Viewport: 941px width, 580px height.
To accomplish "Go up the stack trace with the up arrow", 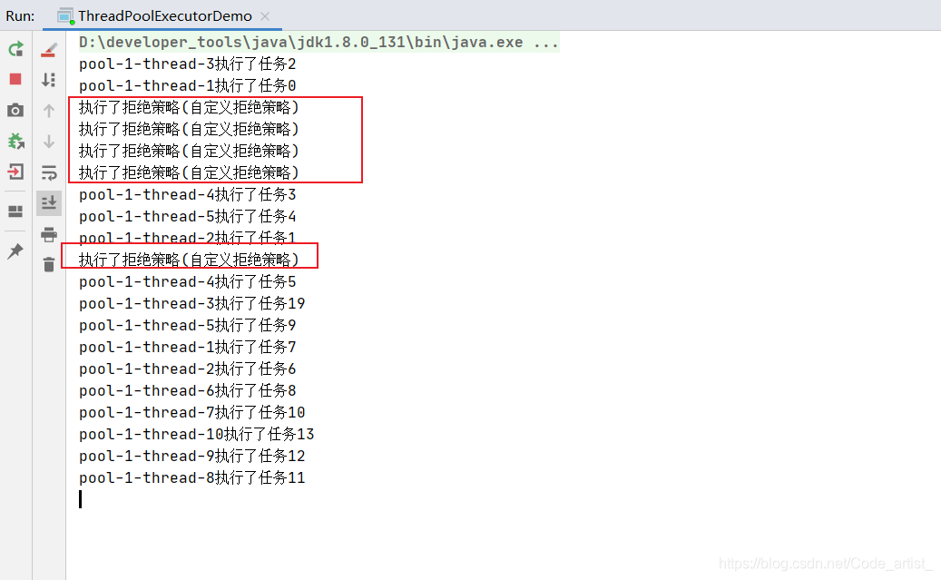I will tap(49, 111).
